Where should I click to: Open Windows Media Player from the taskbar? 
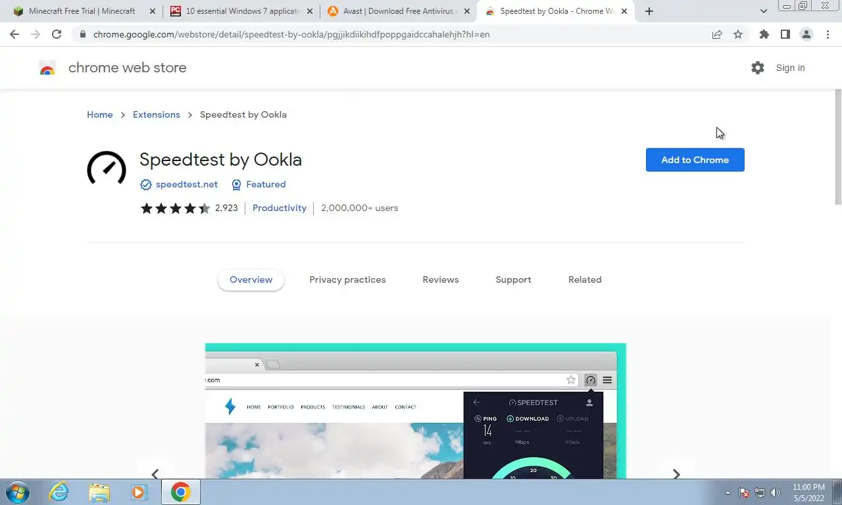(x=139, y=492)
